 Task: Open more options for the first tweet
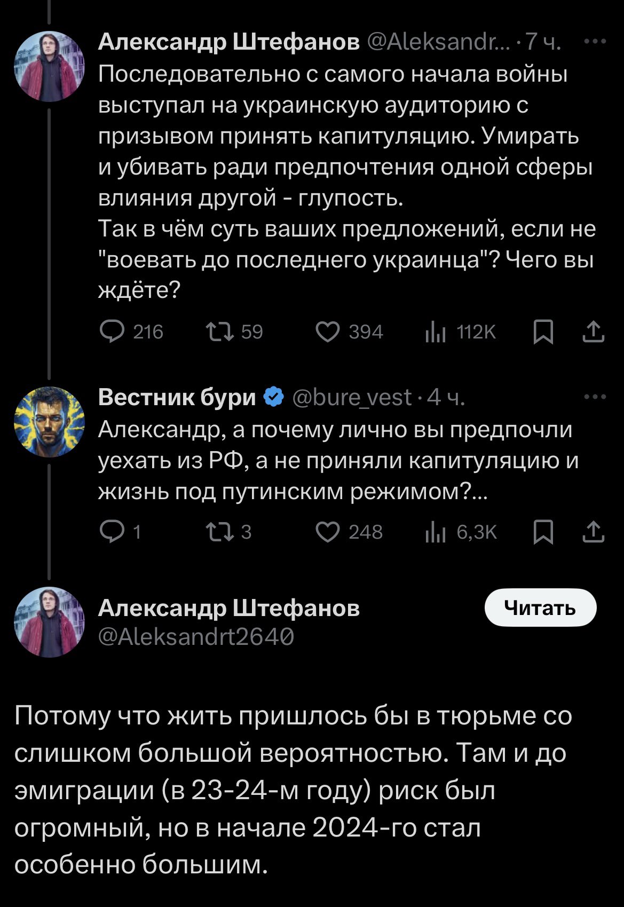595,42
